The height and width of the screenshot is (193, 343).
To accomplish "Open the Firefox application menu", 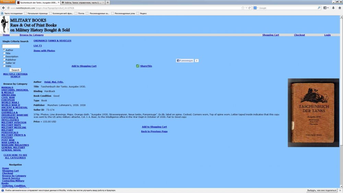I will [x=8, y=2].
